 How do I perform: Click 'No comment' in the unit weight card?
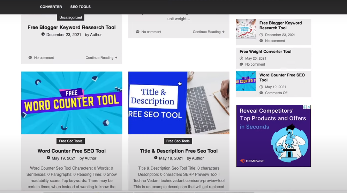151,32
